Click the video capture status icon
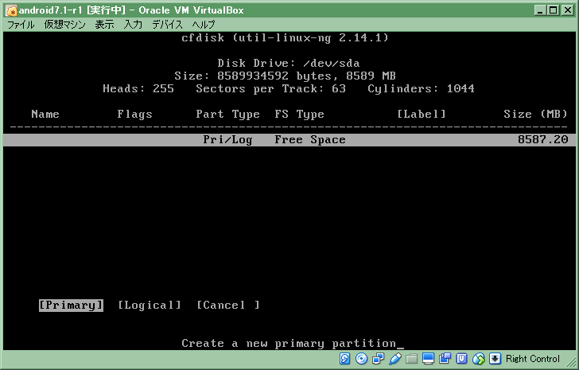 point(445,359)
